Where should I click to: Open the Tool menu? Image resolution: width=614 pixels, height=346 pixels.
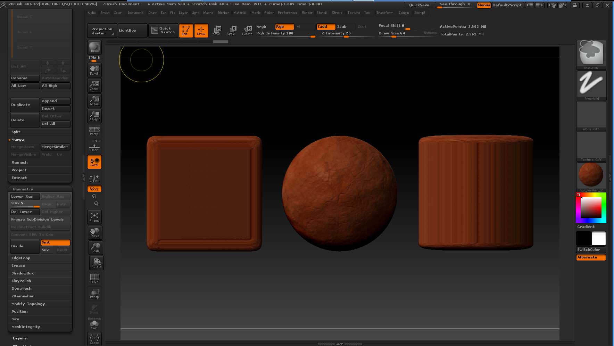[367, 13]
